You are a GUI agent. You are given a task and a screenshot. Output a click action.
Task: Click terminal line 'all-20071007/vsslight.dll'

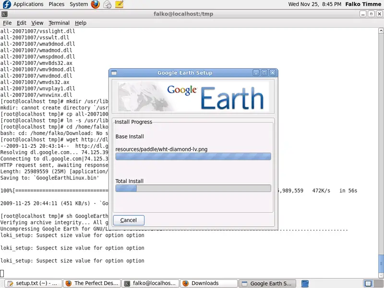click(x=38, y=31)
